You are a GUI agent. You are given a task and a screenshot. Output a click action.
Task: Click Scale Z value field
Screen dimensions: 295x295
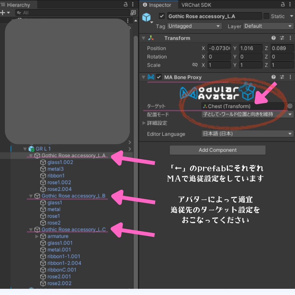point(282,65)
